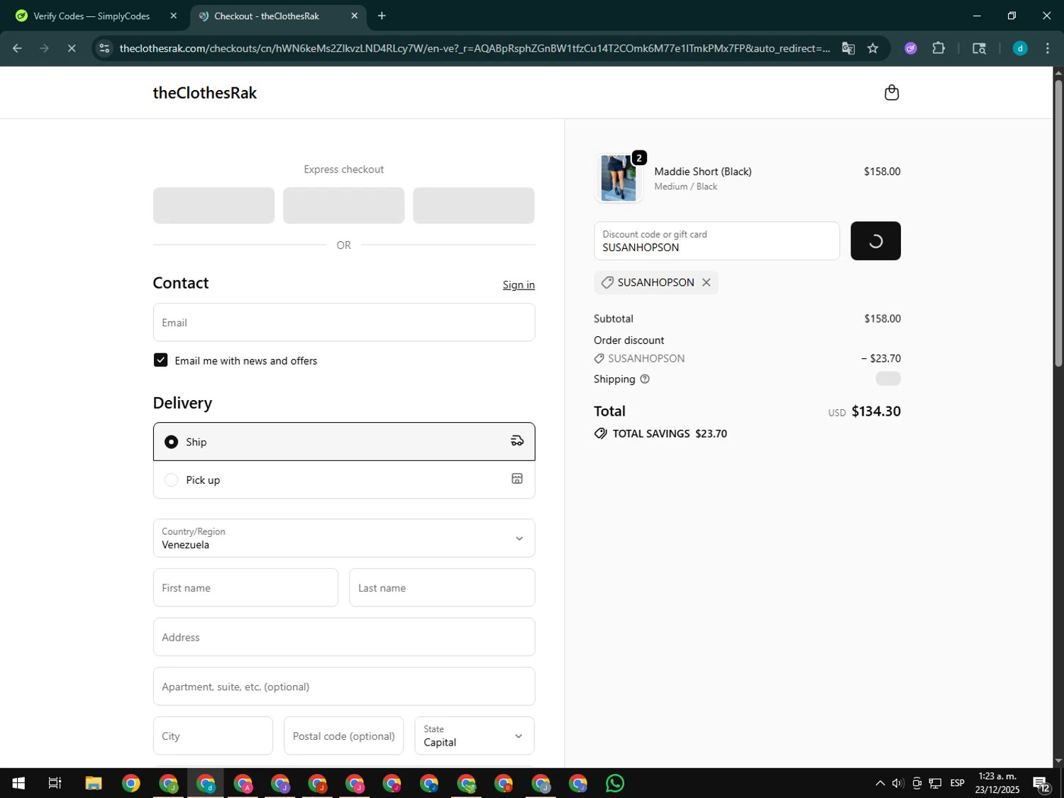Open File Explorer from the taskbar
The width and height of the screenshot is (1064, 798).
click(x=94, y=783)
